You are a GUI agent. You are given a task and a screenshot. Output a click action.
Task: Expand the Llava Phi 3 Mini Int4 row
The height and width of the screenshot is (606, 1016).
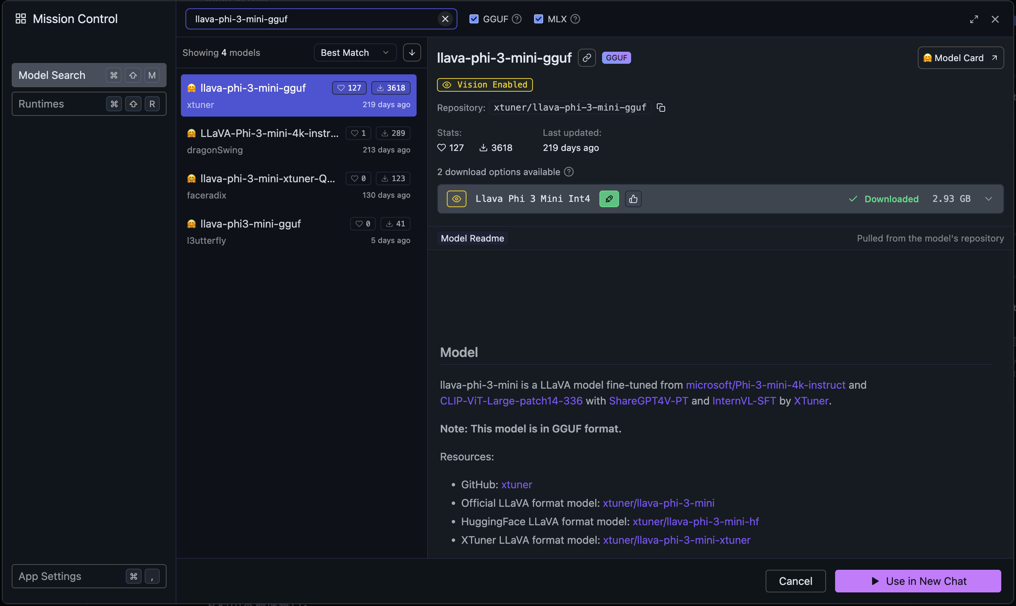(x=988, y=199)
